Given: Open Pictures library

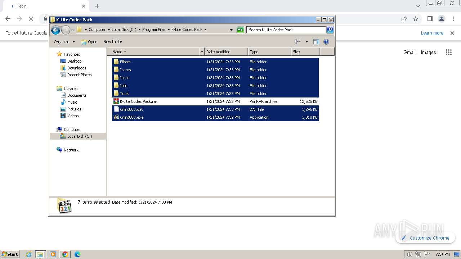Looking at the screenshot, I should pos(74,109).
